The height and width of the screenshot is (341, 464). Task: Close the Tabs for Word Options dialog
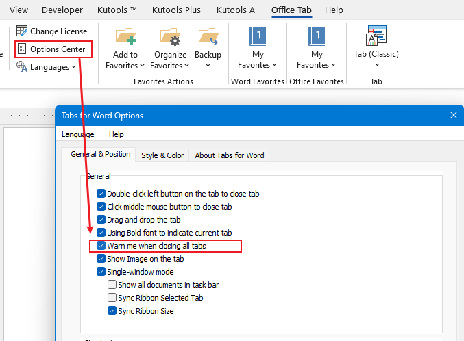click(x=453, y=116)
